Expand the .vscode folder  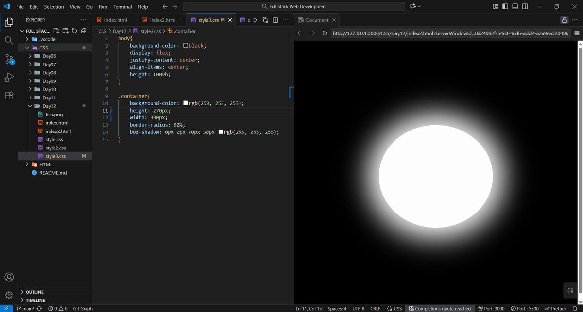tap(27, 39)
